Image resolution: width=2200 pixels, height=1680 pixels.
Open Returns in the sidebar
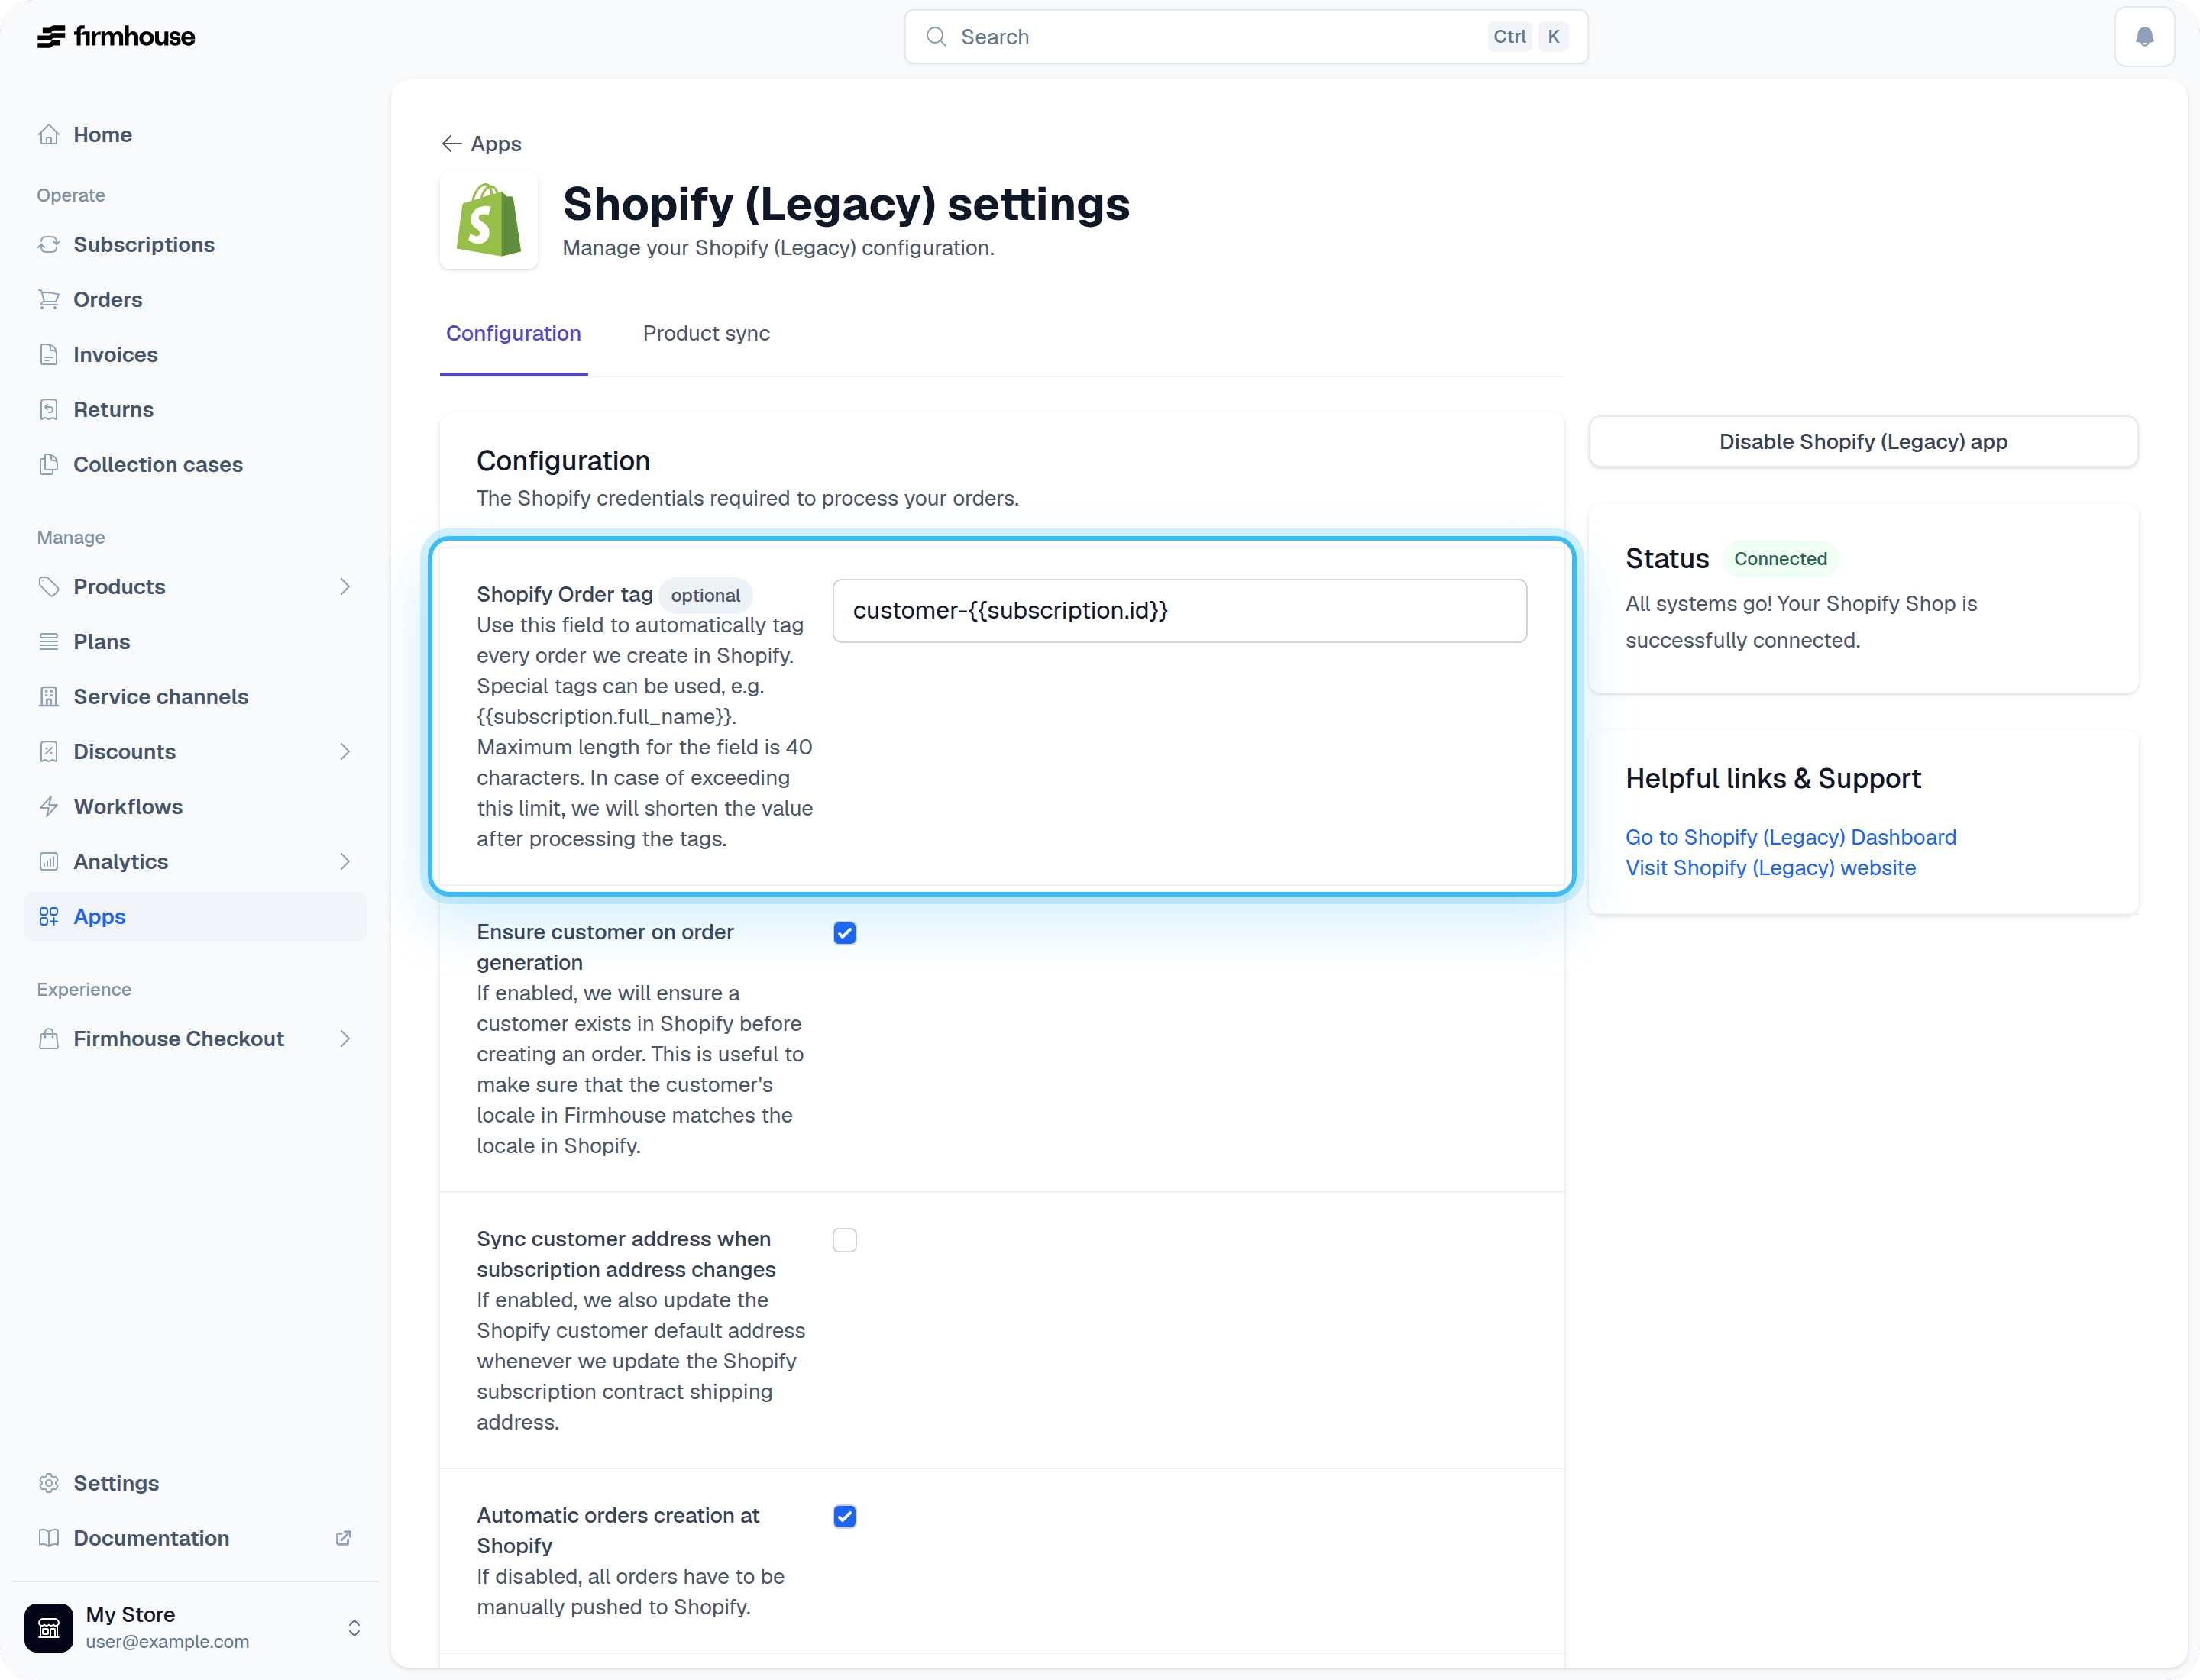[x=195, y=409]
